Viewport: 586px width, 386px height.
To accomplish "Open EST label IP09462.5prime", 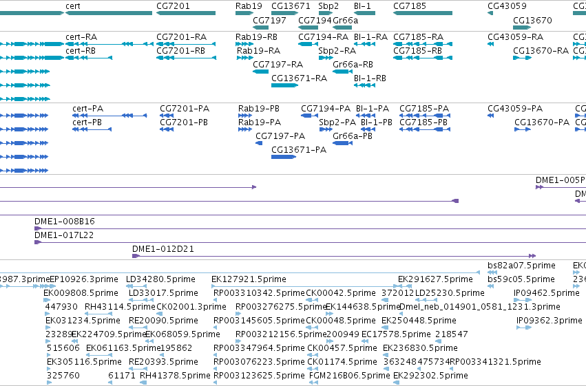I will click(547, 293).
